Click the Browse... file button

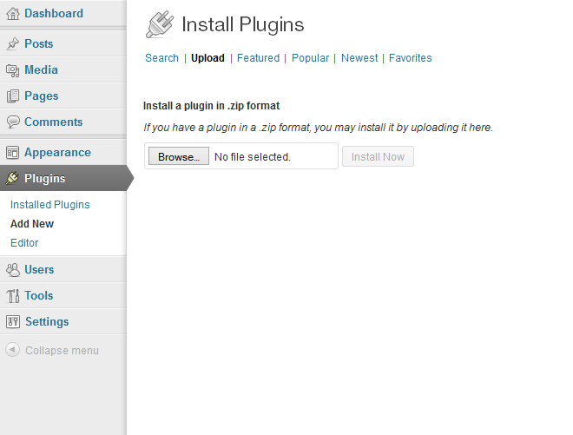pyautogui.click(x=179, y=156)
